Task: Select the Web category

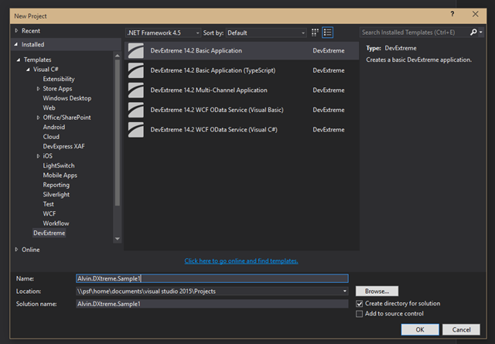Action: pos(49,108)
